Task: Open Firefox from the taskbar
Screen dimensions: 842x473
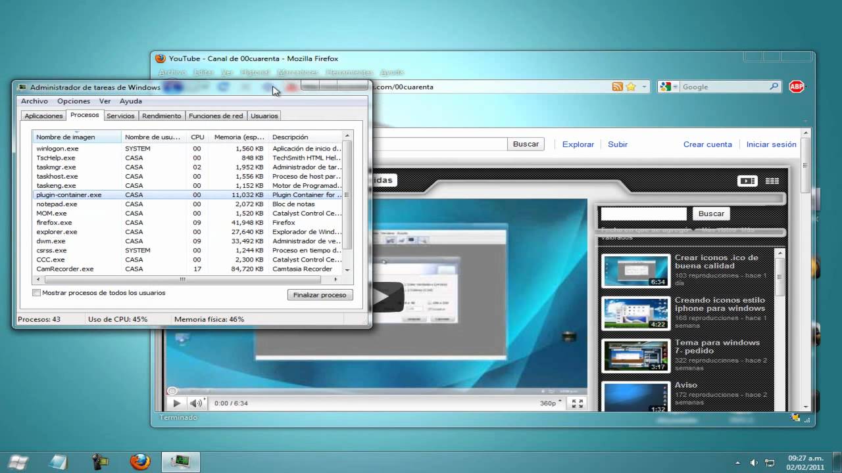Action: click(x=139, y=462)
